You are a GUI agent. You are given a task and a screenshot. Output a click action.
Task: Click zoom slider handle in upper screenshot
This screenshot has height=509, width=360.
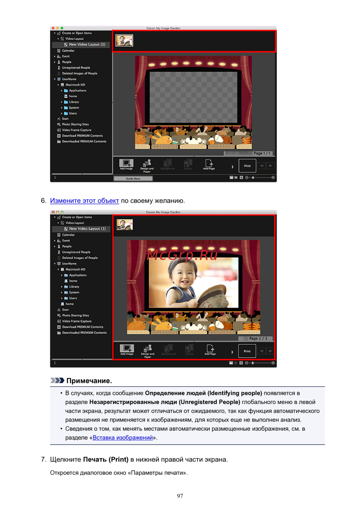253,177
